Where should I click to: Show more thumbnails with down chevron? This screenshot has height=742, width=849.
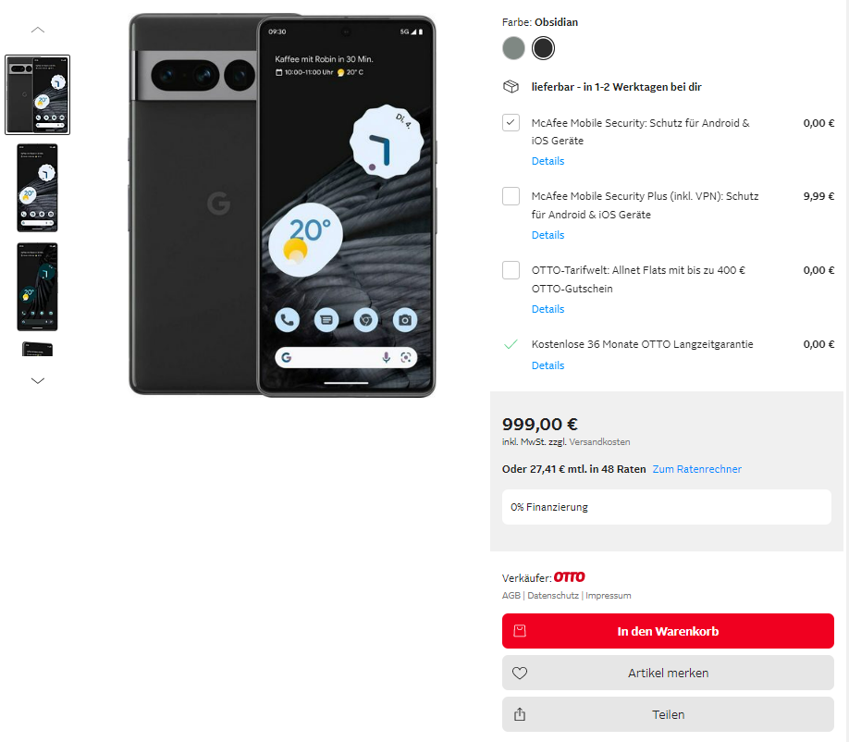coord(38,381)
